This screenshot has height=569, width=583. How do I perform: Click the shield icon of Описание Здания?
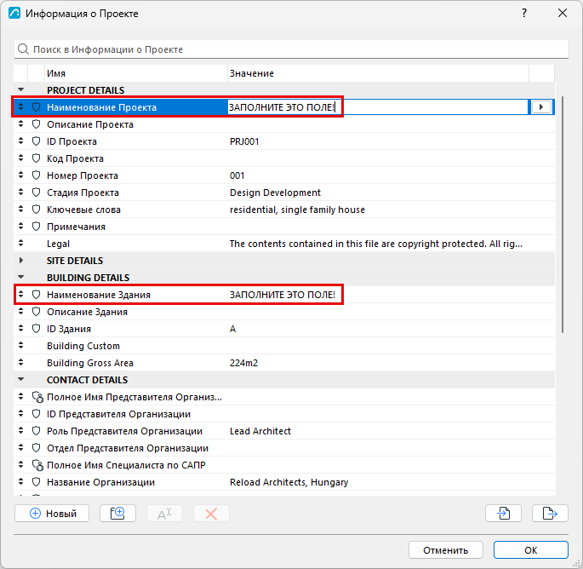36,312
